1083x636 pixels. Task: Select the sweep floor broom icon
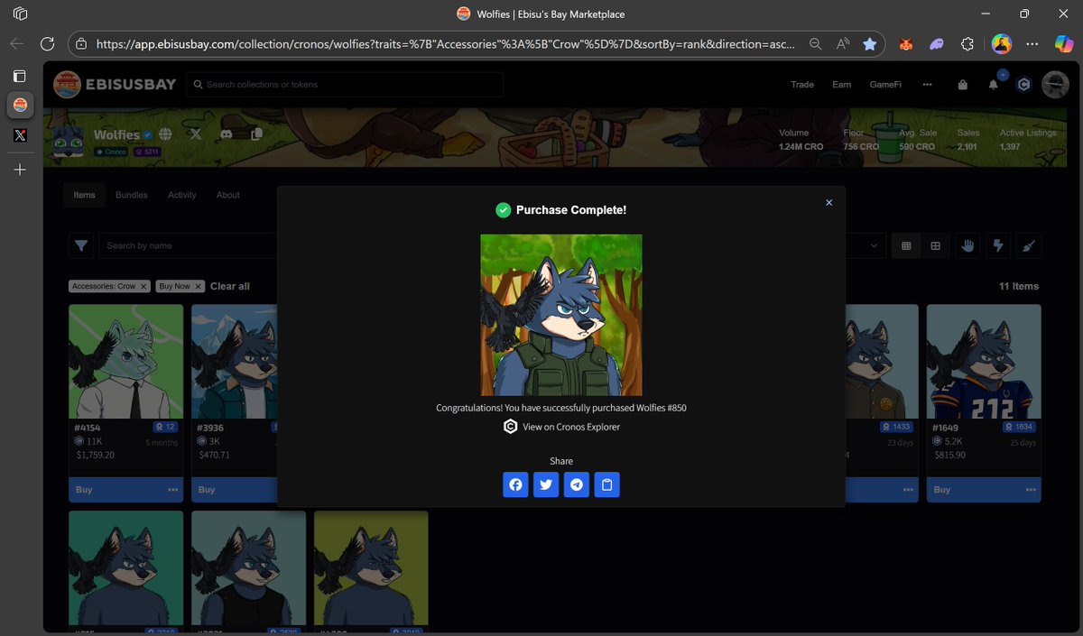[x=1029, y=245]
